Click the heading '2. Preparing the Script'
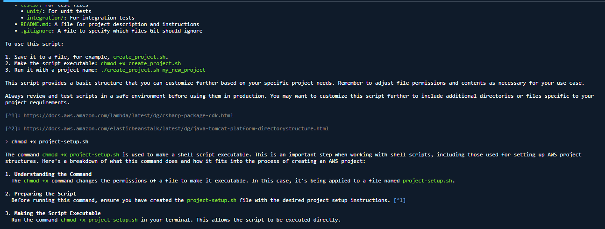Image resolution: width=605 pixels, height=229 pixels. 41,194
